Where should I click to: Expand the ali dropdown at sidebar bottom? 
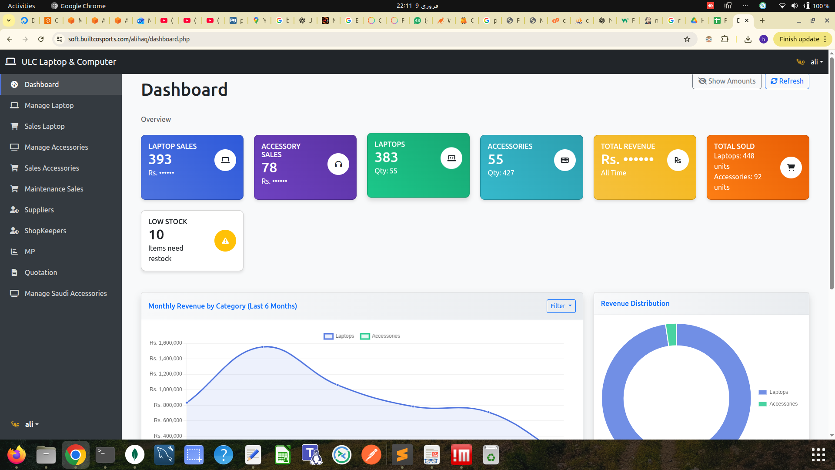tap(31, 424)
